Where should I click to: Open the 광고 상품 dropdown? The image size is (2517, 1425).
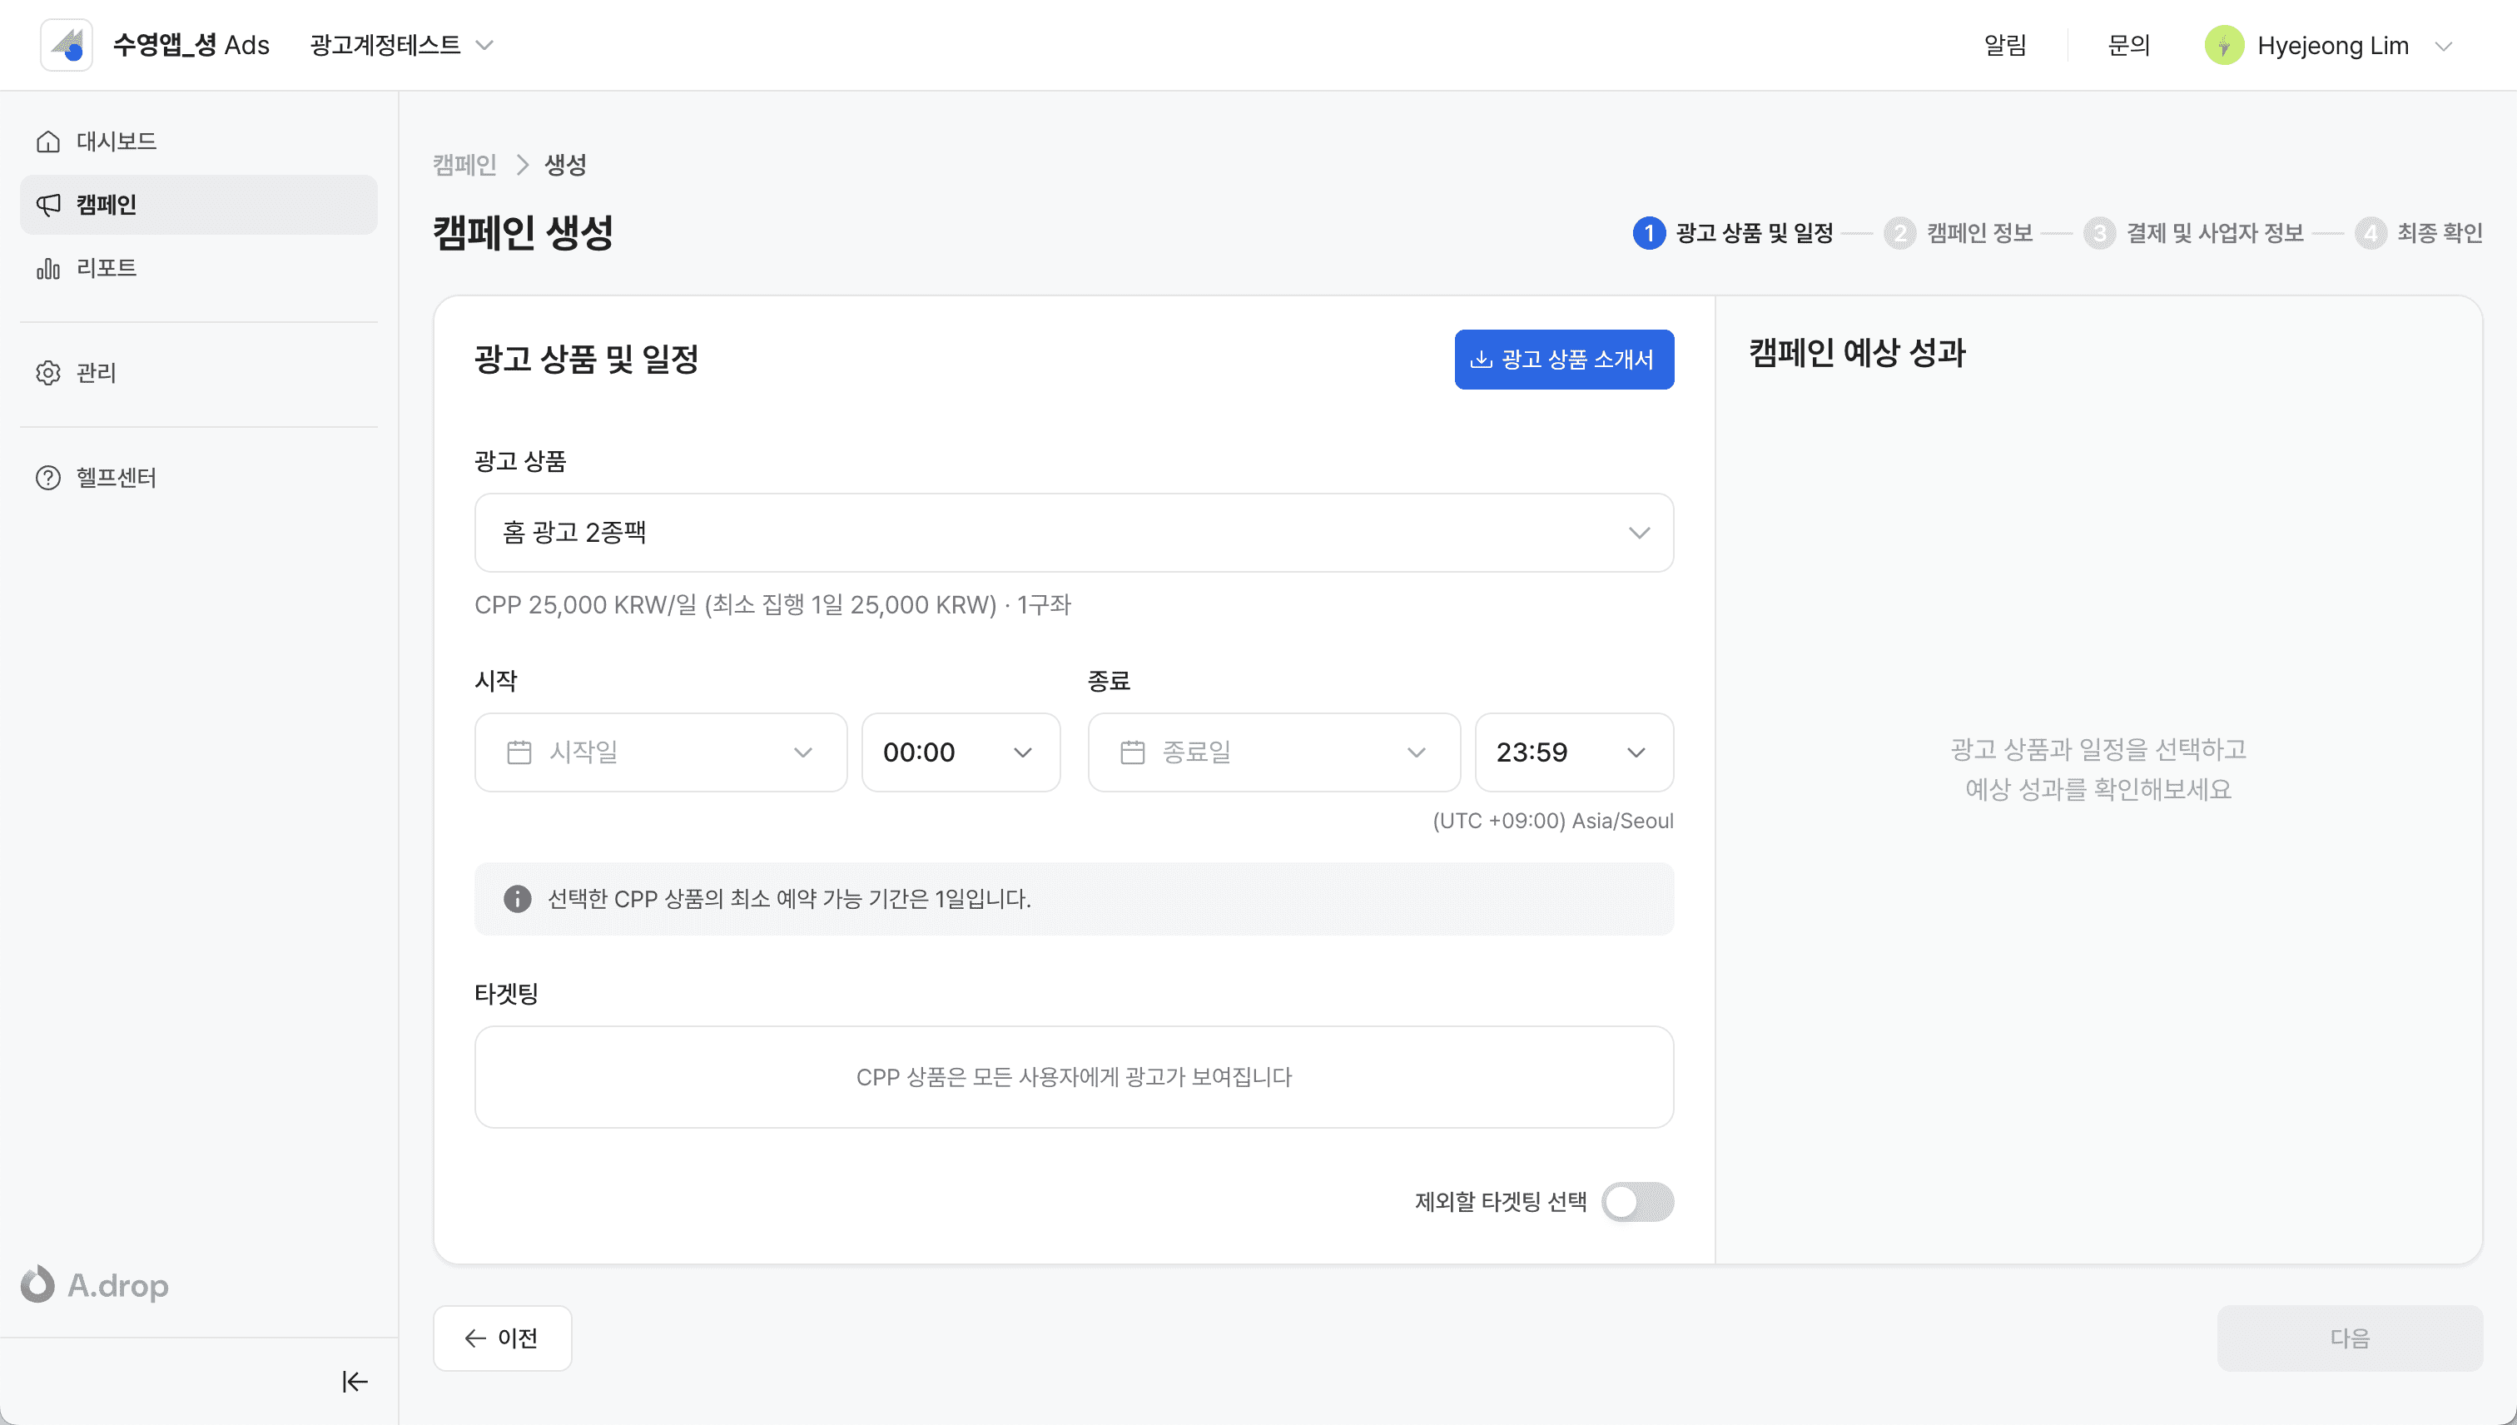point(1074,533)
